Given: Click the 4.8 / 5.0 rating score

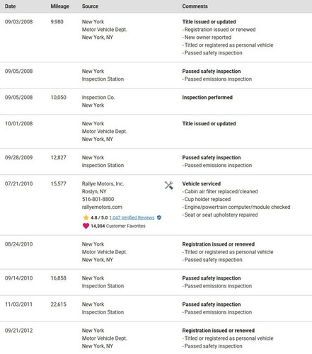Looking at the screenshot, I should (x=99, y=217).
